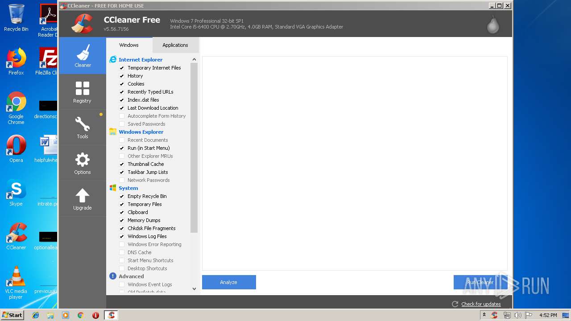Click the Windows Explorer folder icon

pos(113,132)
